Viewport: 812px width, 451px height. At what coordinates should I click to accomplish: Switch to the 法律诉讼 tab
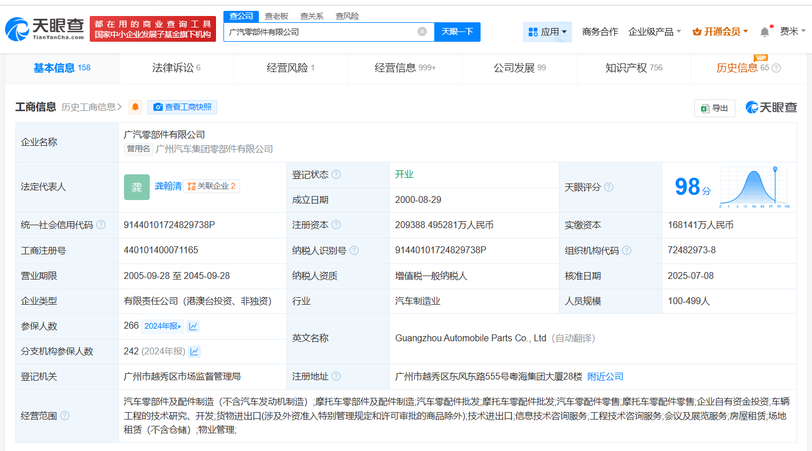click(176, 68)
